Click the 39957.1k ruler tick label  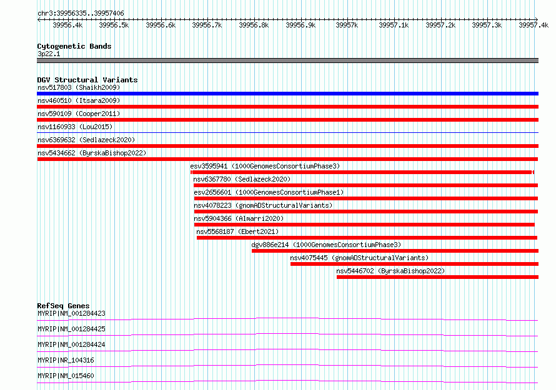pos(394,25)
